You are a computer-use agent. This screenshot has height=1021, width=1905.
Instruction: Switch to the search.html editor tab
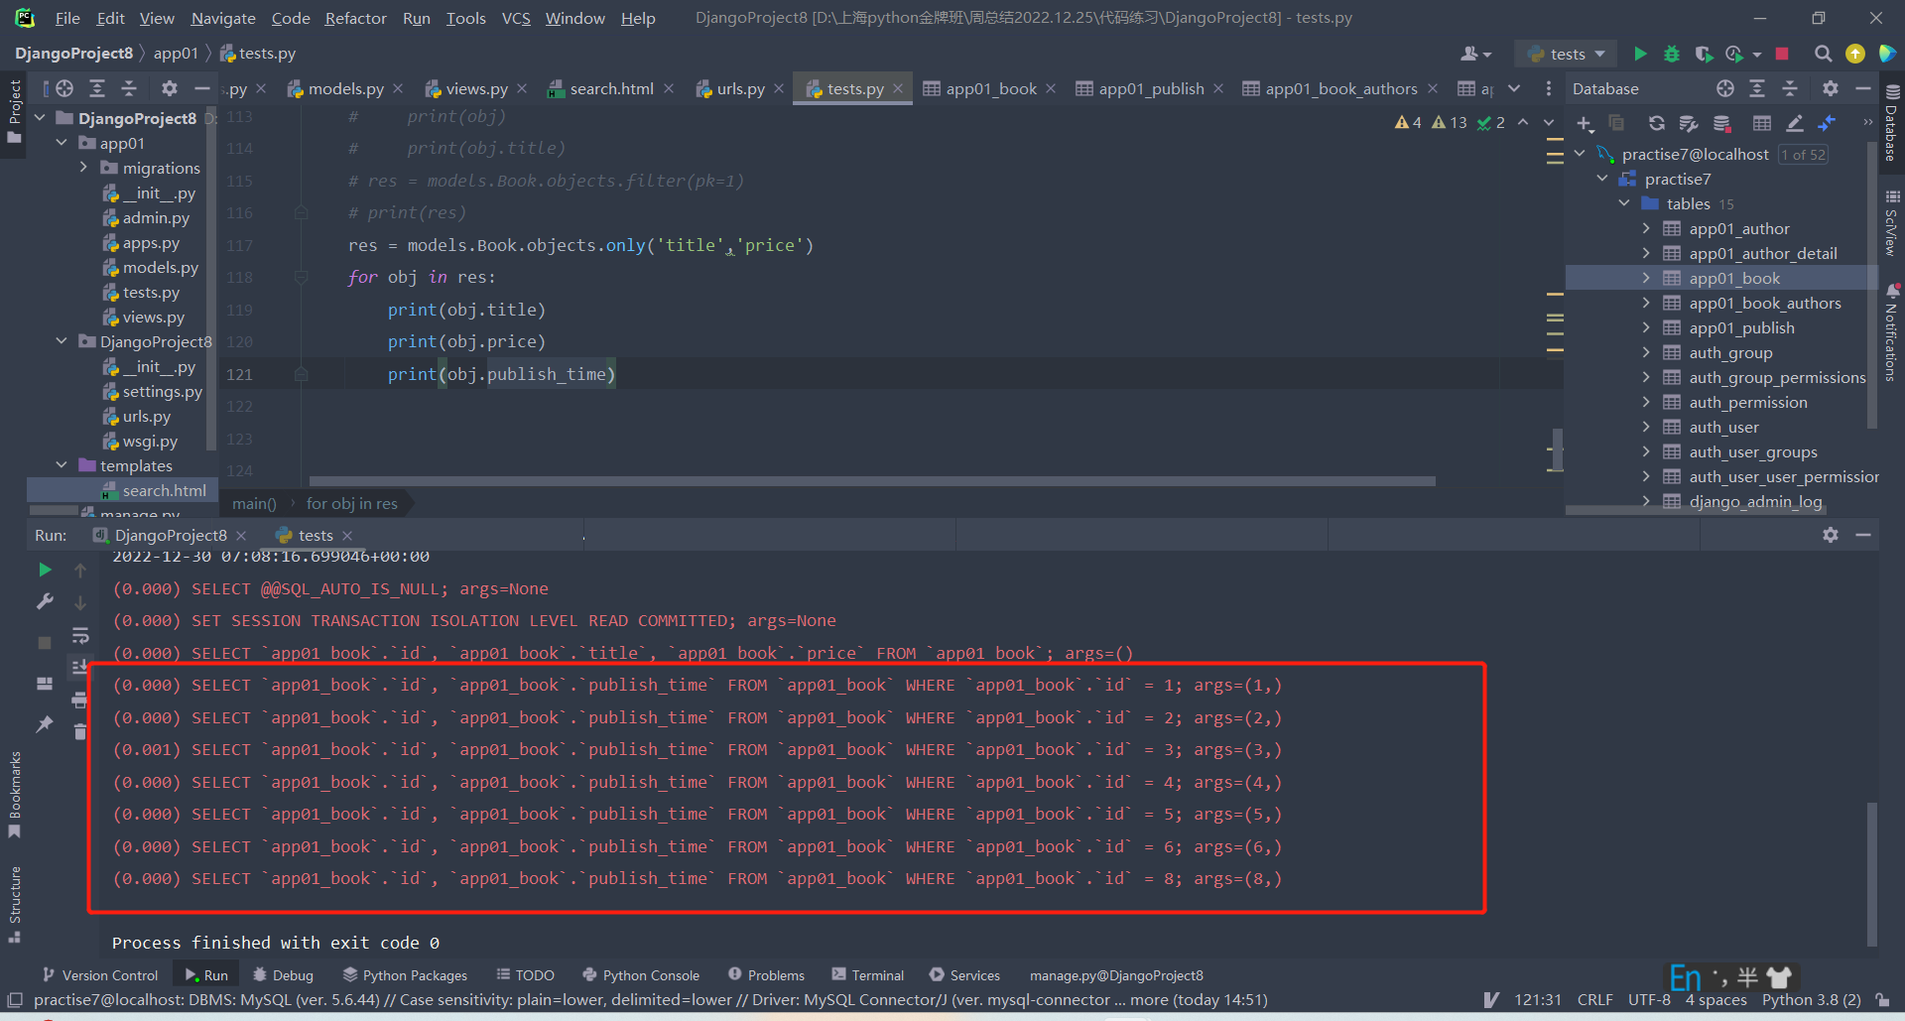click(611, 88)
